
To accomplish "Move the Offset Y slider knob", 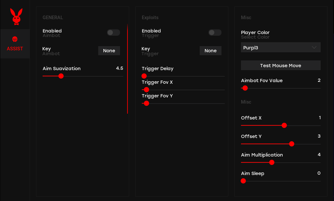I will point(292,144).
